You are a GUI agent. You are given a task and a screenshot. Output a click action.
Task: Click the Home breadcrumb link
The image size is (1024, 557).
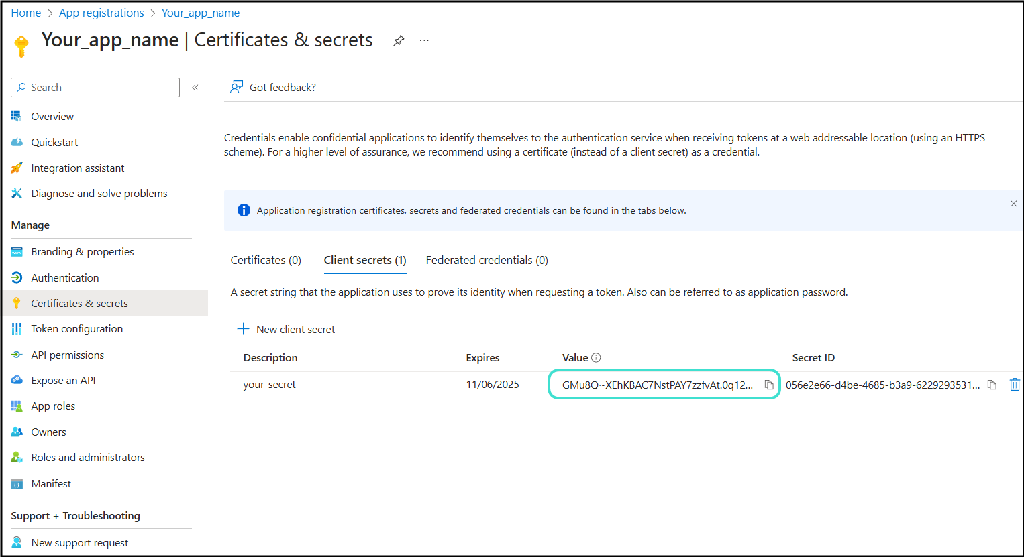point(26,13)
